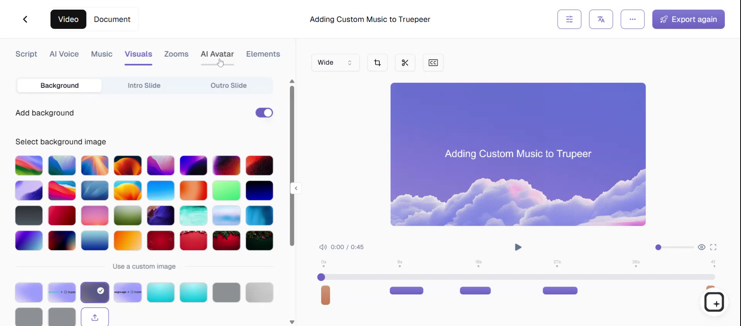
Task: Choose the rainbow waves first background
Action: point(29,165)
